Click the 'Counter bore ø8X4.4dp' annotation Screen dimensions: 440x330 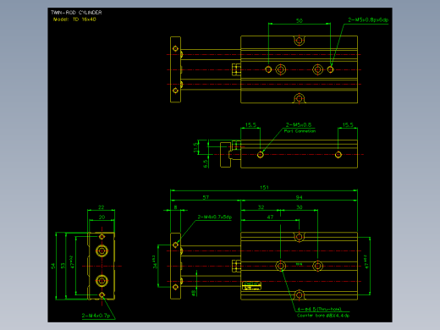[x=323, y=316]
